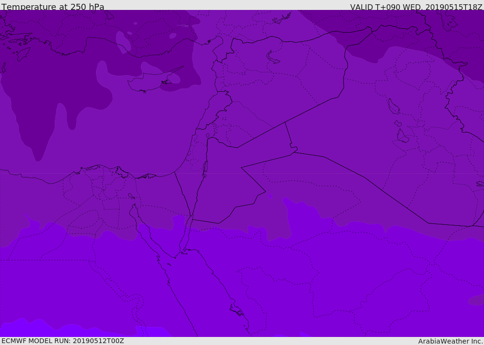Select the Syria-Jordan-Iraq border tripoint
The image size is (484, 345).
pos(285,123)
